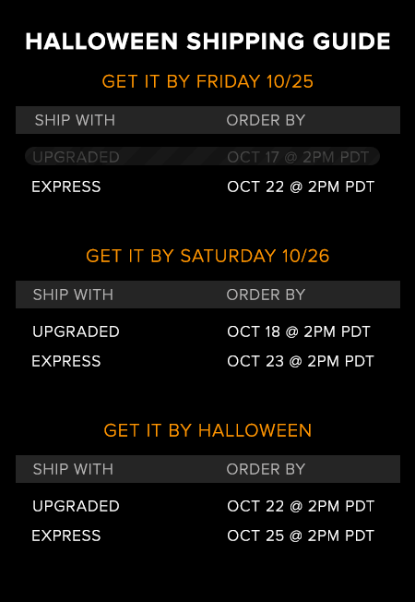Choose Express shipping under Friday 10/25
415x602 pixels.
(66, 187)
